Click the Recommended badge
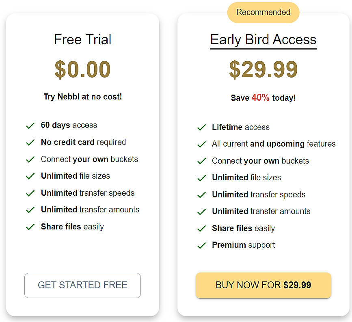The width and height of the screenshot is (352, 322). (263, 12)
